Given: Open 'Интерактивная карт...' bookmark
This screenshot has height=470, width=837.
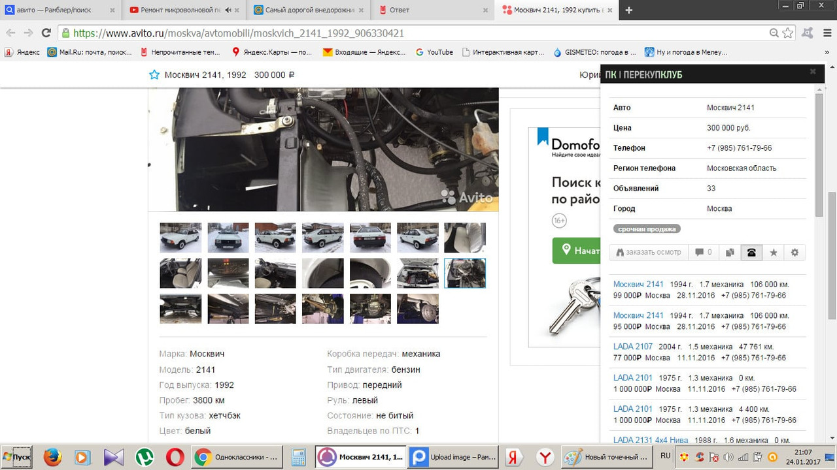Looking at the screenshot, I should point(503,52).
